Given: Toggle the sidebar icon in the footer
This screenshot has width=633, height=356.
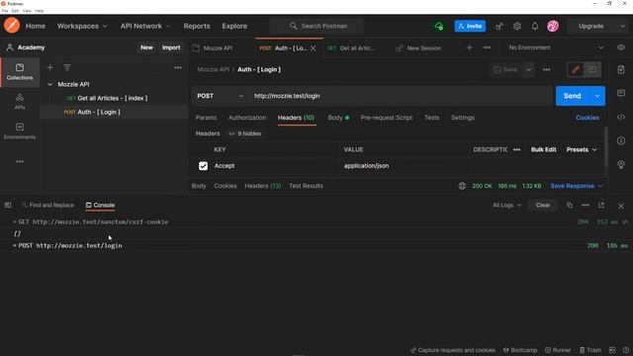Looking at the screenshot, I should [x=8, y=205].
